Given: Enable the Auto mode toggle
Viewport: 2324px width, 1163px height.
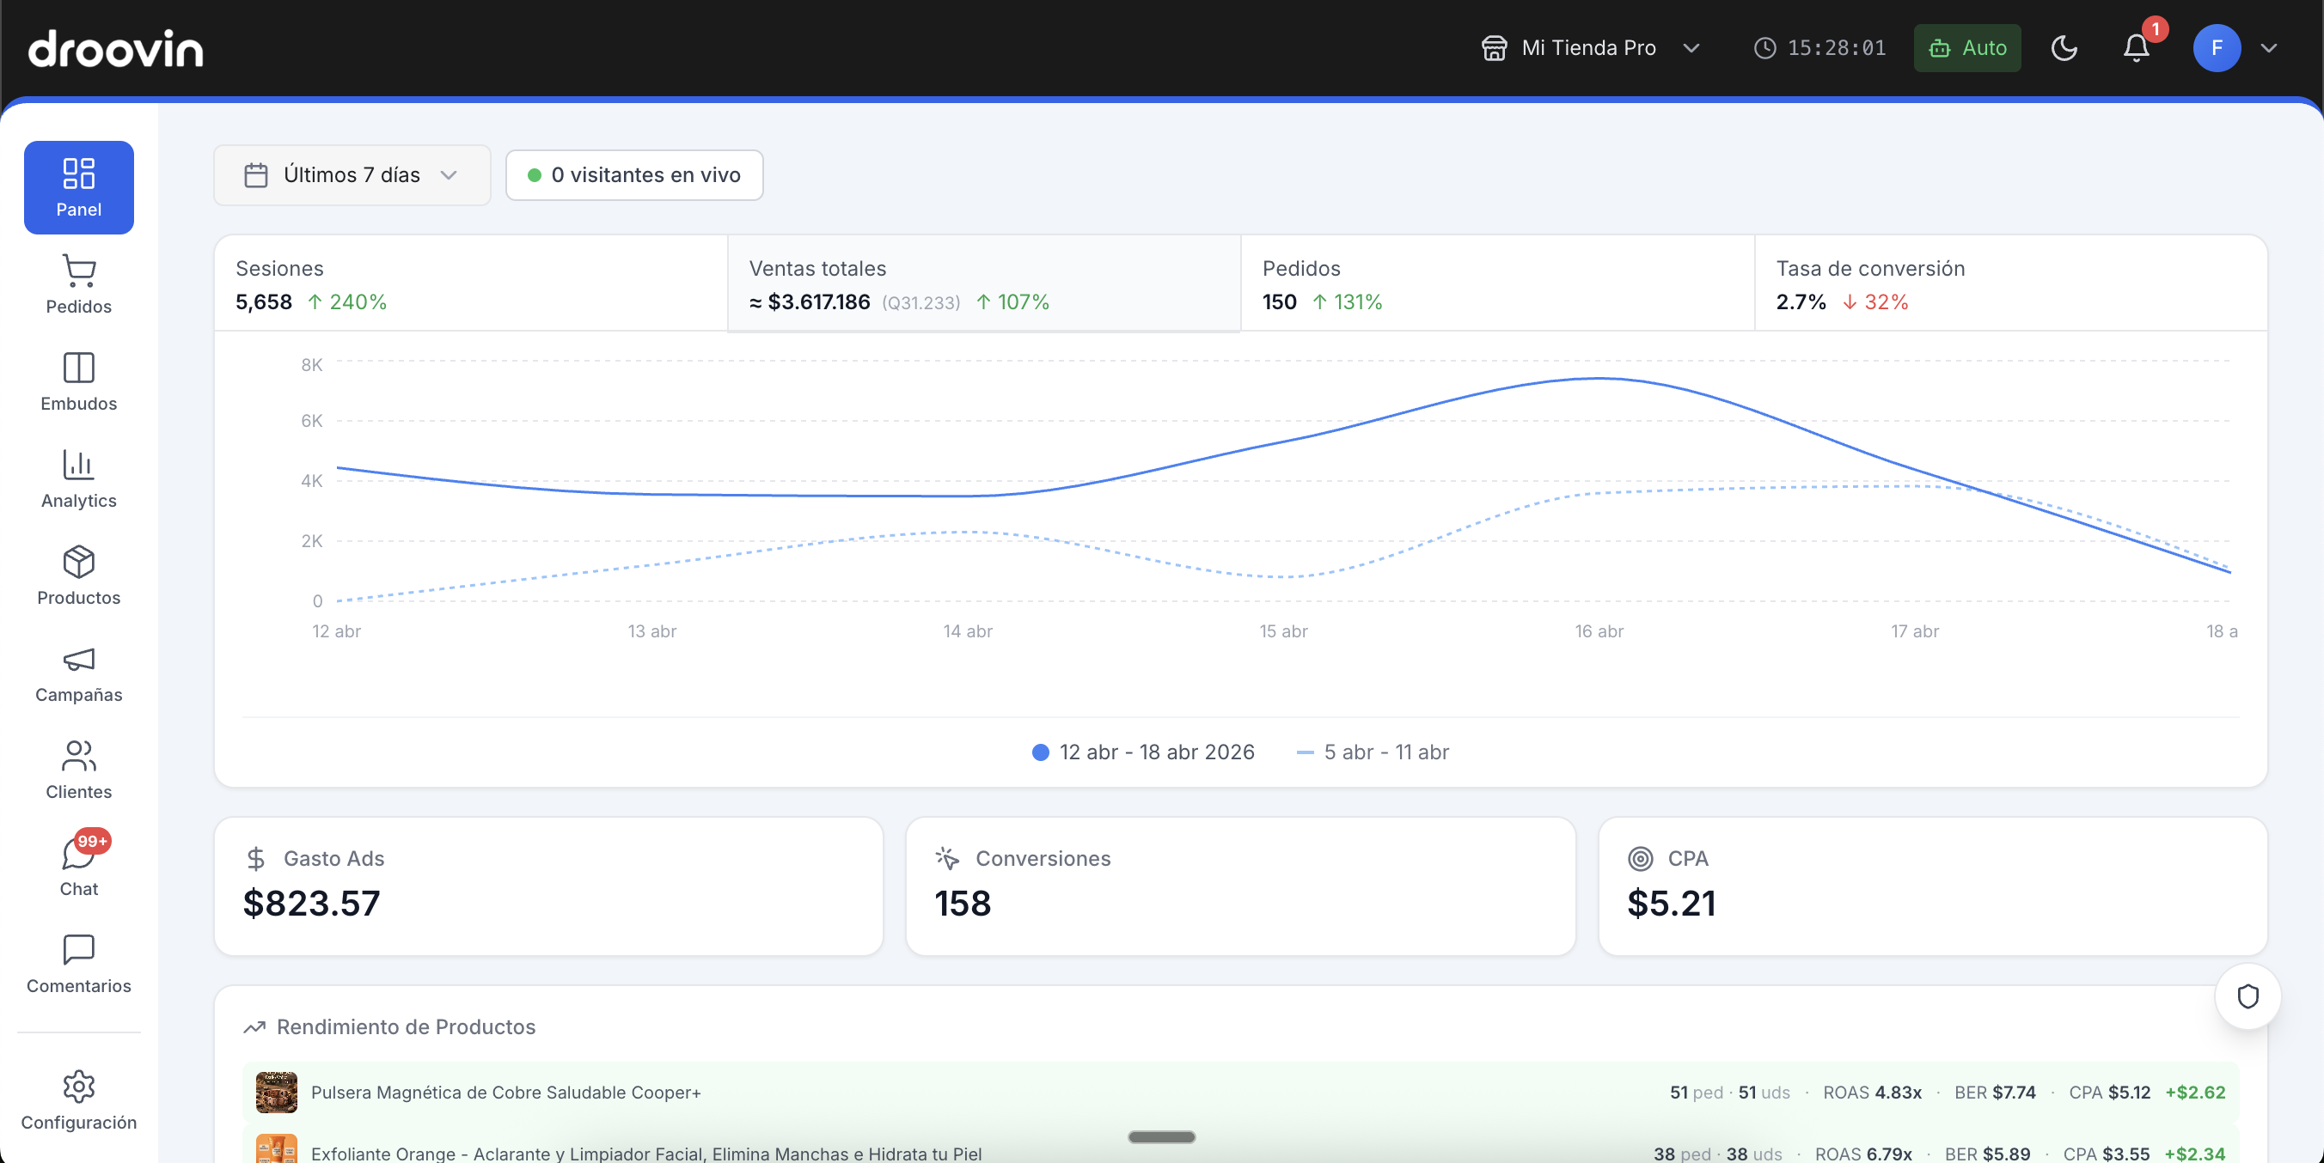Looking at the screenshot, I should 1966,48.
